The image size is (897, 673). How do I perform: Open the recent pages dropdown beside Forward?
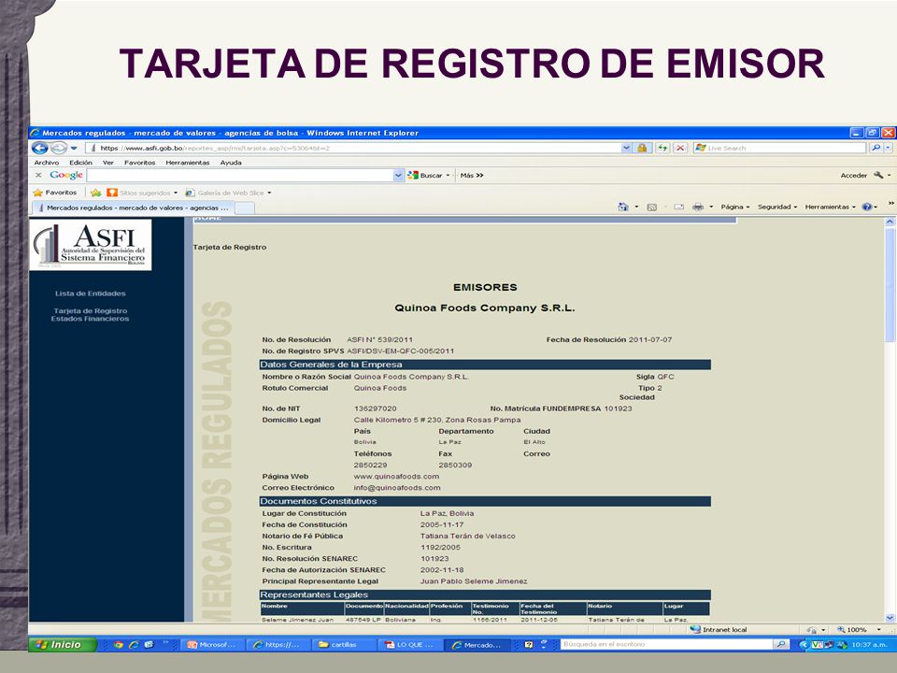pos(74,149)
